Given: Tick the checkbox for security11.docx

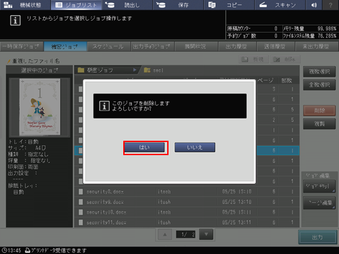Looking at the screenshot, I should (81, 223).
